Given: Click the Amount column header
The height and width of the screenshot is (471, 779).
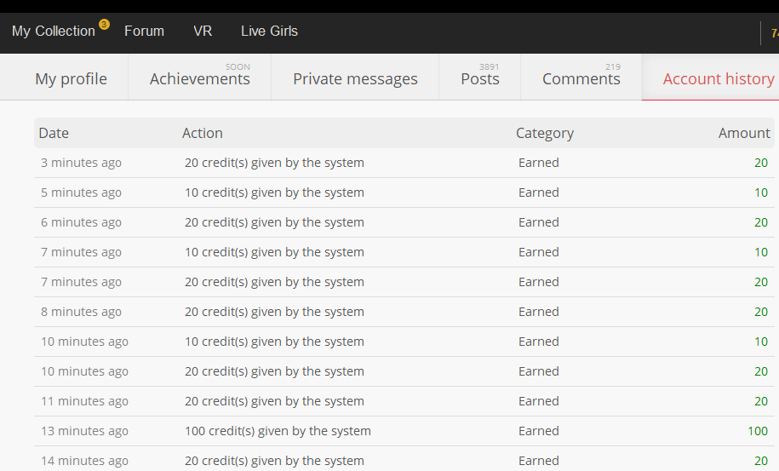Looking at the screenshot, I should [x=743, y=133].
